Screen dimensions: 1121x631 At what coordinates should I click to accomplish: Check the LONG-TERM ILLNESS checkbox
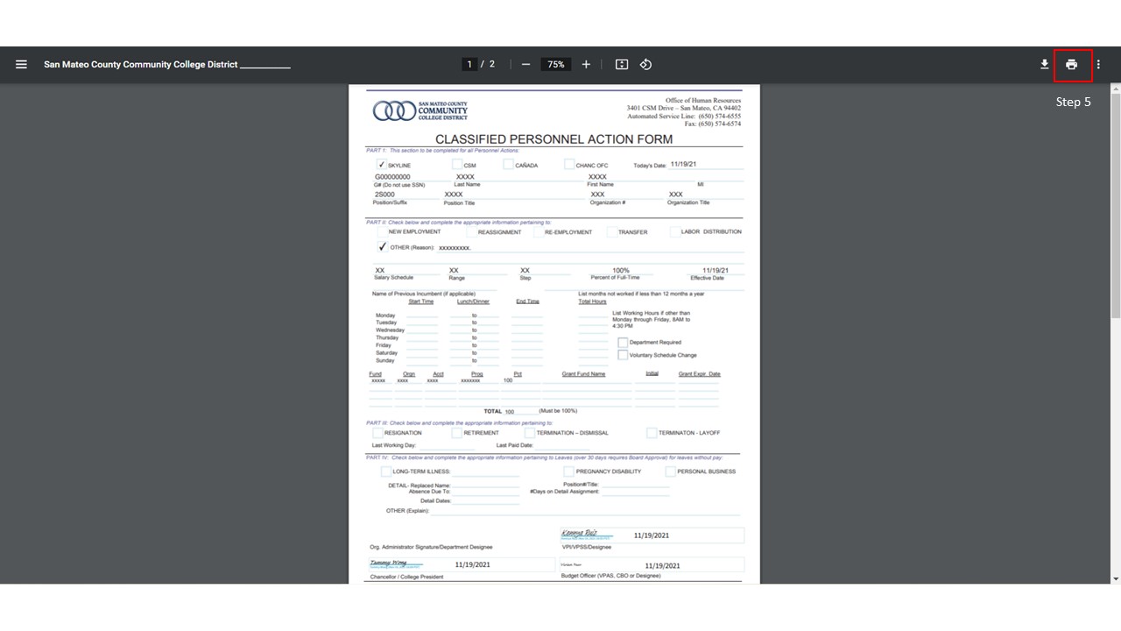[386, 471]
